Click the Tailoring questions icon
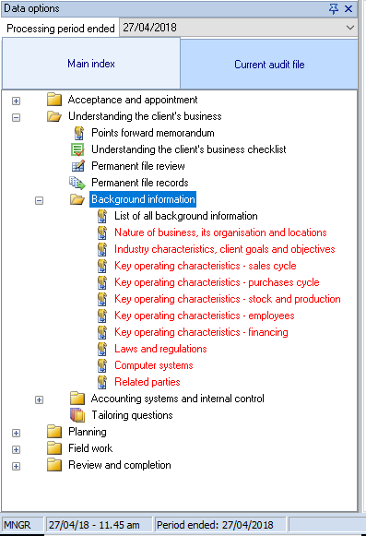Image resolution: width=366 pixels, height=536 pixels. 77,415
